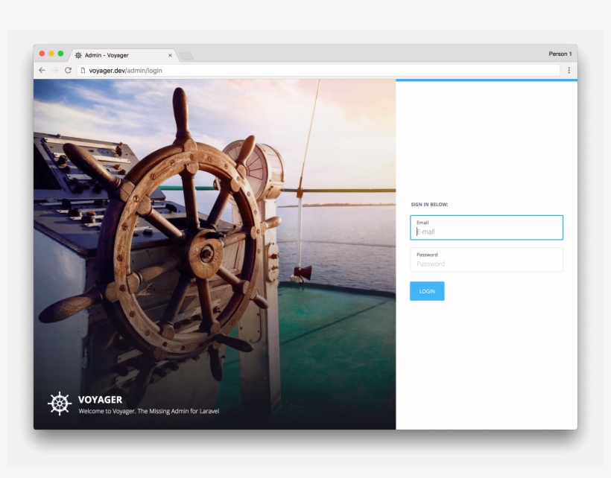Image resolution: width=611 pixels, height=478 pixels.
Task: Click the yellow minimize traffic light
Action: click(50, 54)
